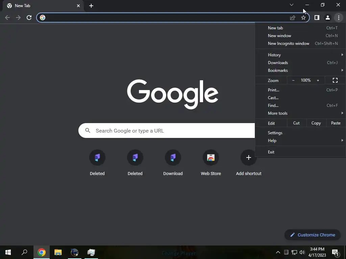Open a new tab with the plus button
This screenshot has height=259, width=346.
pyautogui.click(x=91, y=6)
